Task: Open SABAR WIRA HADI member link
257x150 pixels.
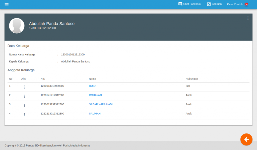Action: [101, 104]
